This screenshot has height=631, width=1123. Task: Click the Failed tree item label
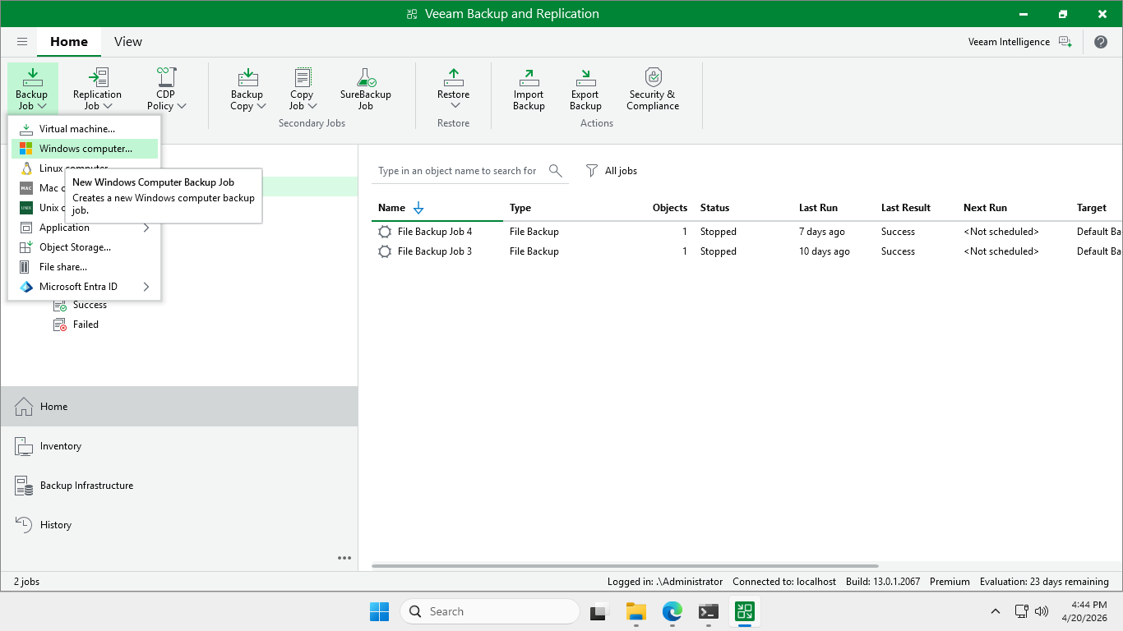pos(85,325)
